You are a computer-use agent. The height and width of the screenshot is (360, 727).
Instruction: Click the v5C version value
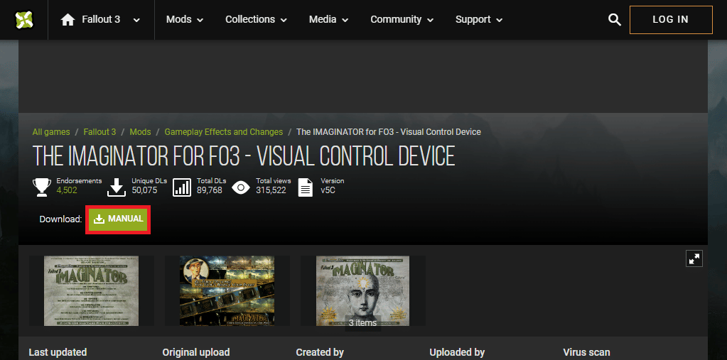tap(328, 190)
